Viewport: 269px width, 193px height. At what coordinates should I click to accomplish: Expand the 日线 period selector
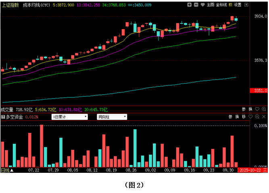point(7,170)
